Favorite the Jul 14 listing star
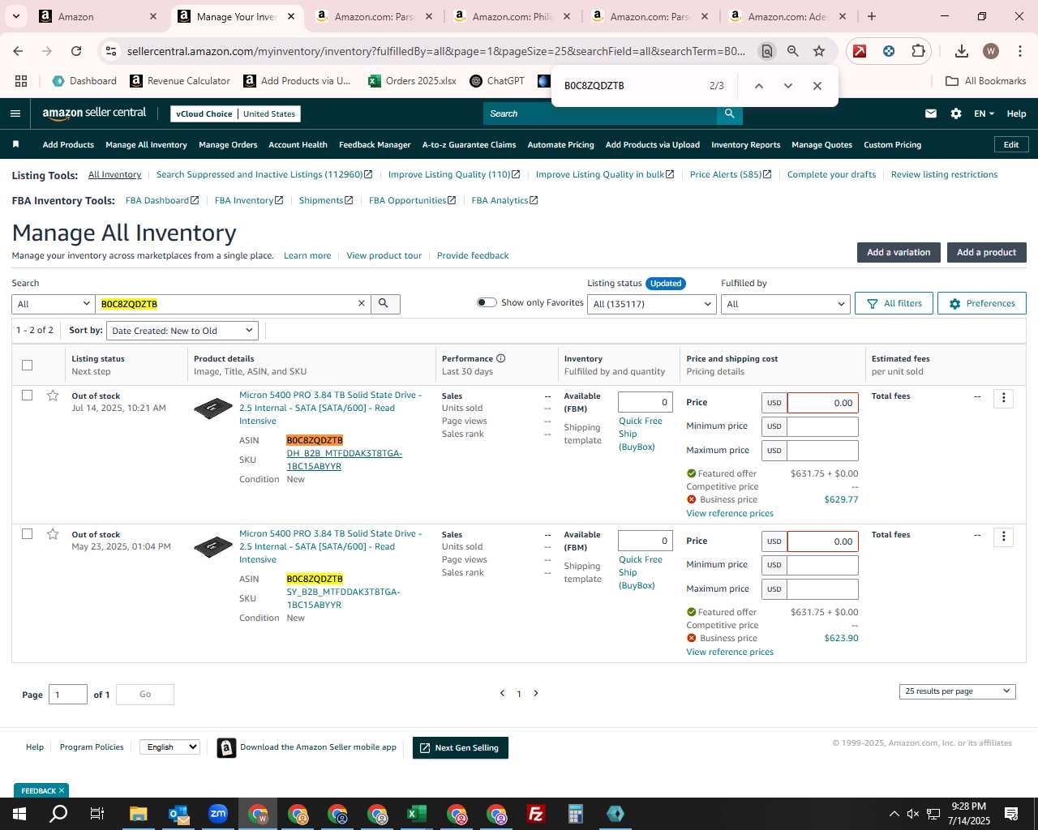This screenshot has width=1038, height=830. 53,396
